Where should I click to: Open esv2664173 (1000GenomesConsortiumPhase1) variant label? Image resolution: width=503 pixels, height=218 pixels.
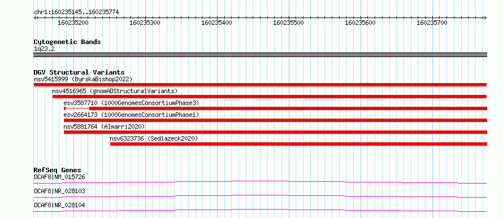coord(132,115)
